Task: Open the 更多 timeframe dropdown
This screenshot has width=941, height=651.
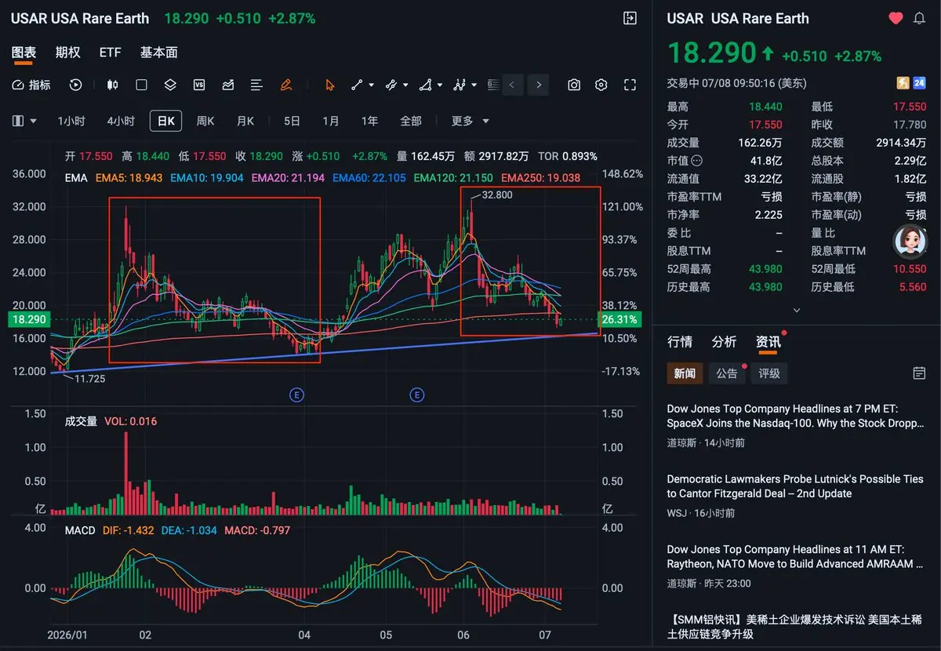Action: (x=470, y=121)
